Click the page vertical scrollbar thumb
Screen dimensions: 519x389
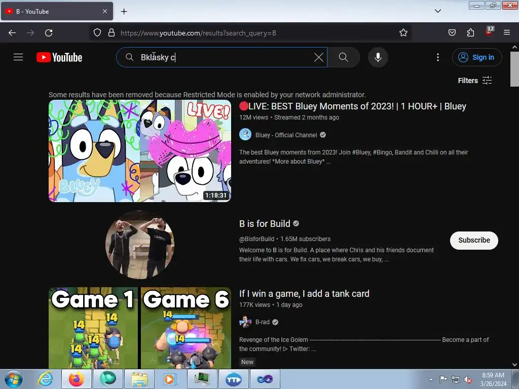pos(514,69)
